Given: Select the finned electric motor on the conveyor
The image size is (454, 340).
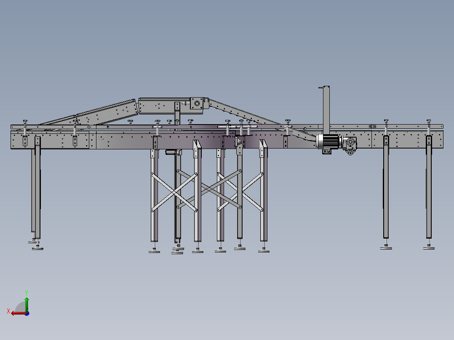Looking at the screenshot, I should 328,142.
